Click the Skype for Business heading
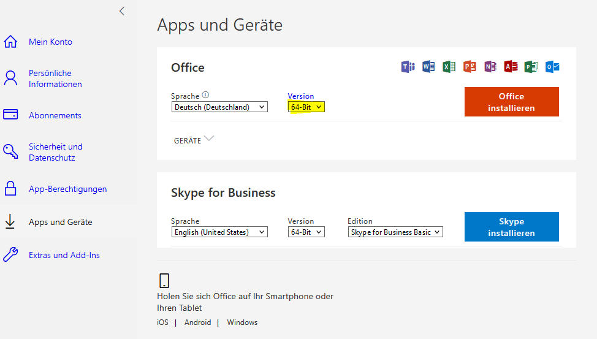The image size is (597, 339). point(223,192)
